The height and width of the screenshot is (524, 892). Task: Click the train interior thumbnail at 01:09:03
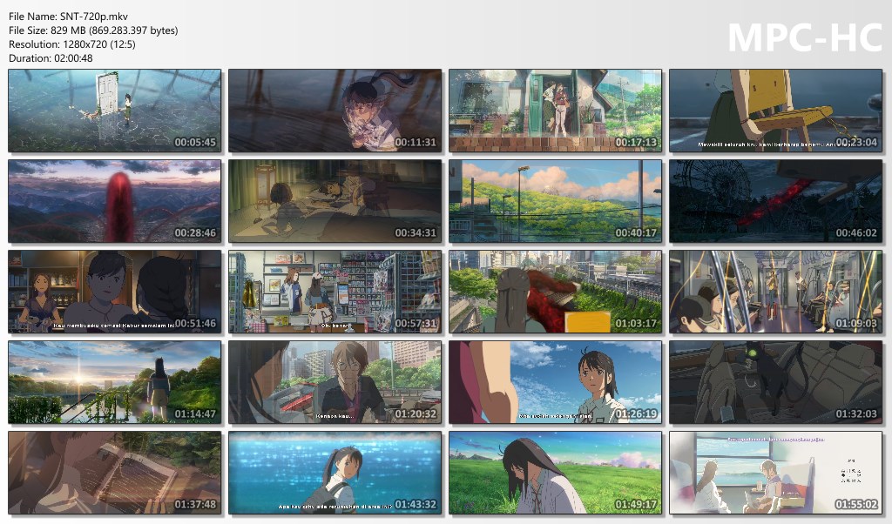(x=775, y=292)
